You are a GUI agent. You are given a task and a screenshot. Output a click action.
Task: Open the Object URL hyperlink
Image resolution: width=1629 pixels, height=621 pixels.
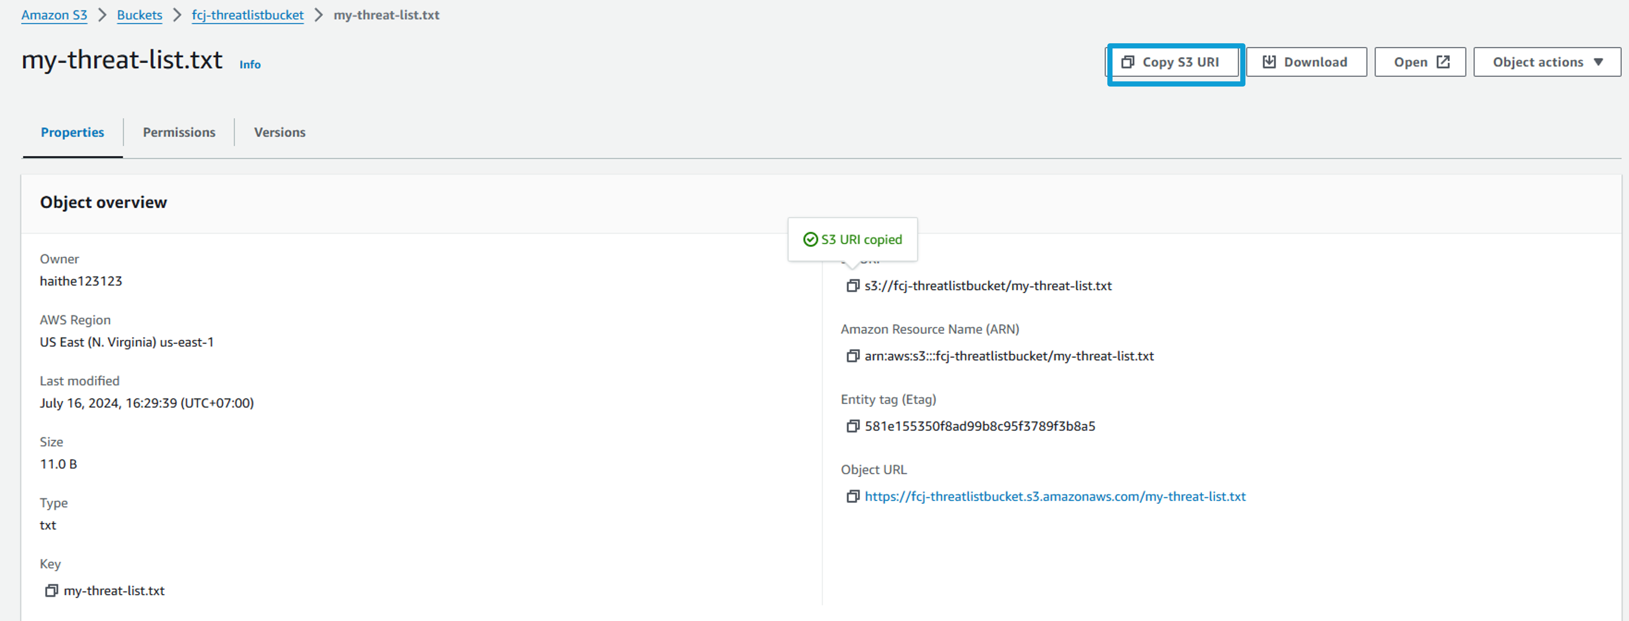coord(1055,497)
